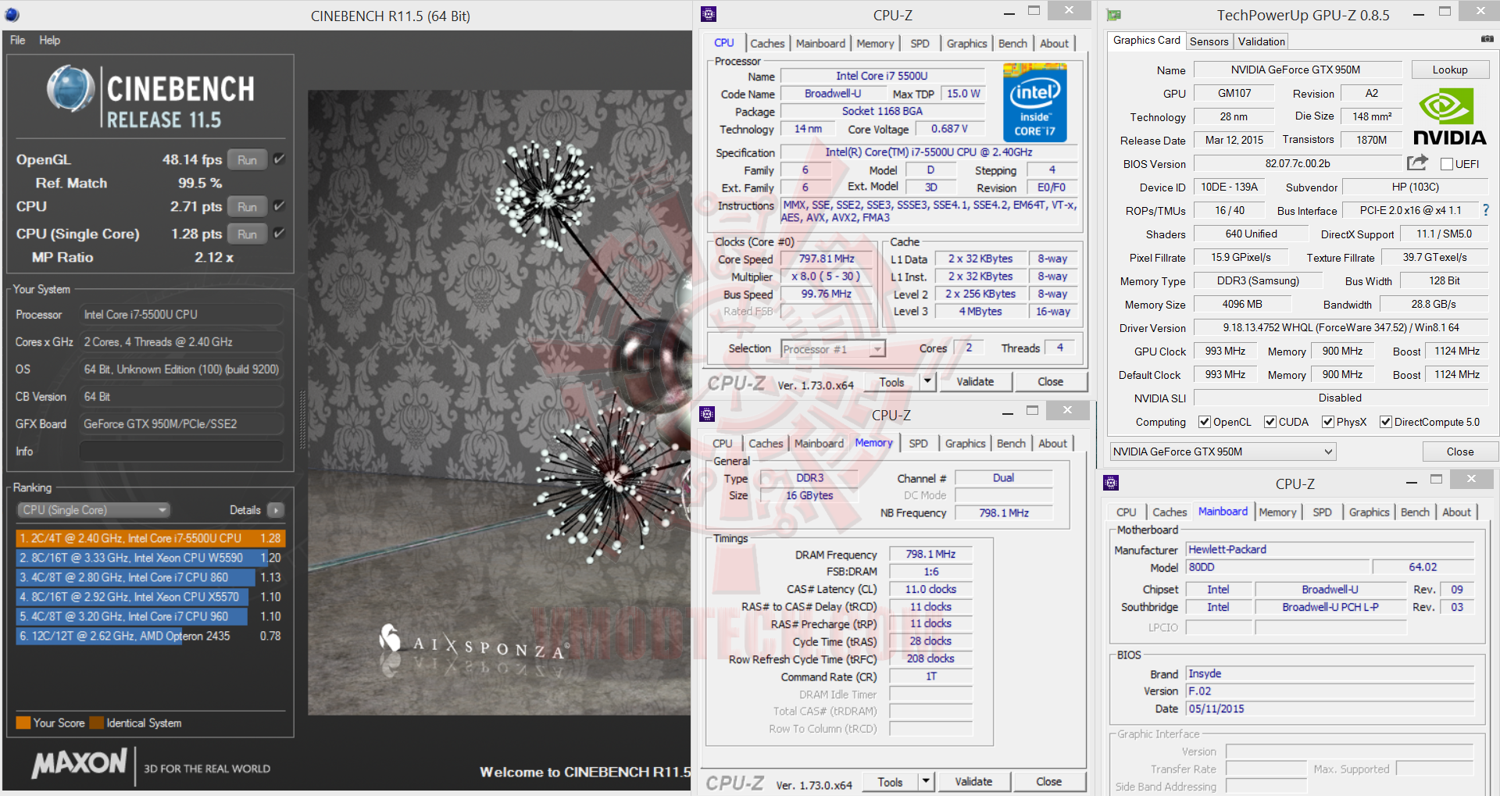Click the MAXON logo at the bottom

tap(79, 763)
